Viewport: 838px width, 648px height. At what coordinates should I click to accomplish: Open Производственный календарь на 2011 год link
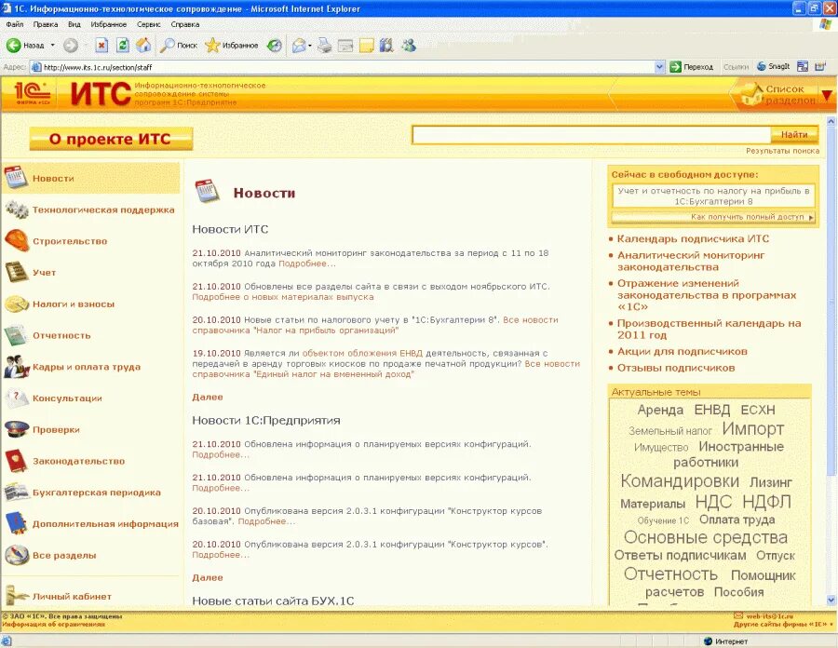click(x=709, y=329)
